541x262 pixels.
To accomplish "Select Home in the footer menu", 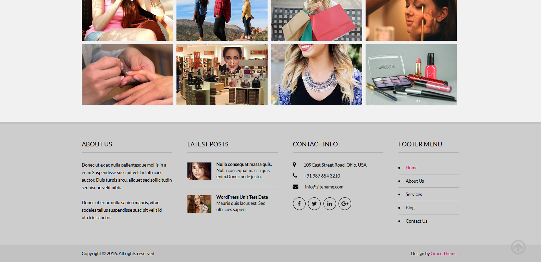I will tap(411, 168).
